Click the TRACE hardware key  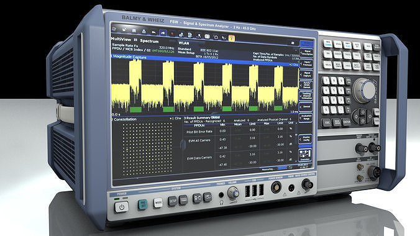coord(347,55)
